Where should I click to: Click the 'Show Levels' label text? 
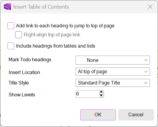[x=22, y=95]
